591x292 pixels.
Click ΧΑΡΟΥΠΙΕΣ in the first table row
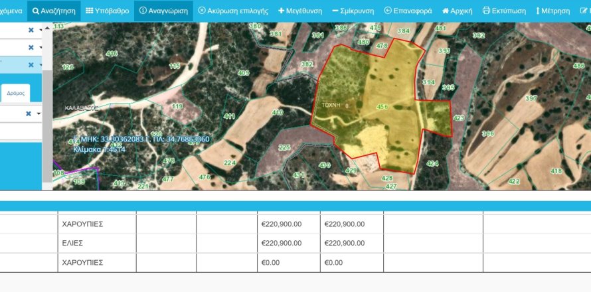82,224
